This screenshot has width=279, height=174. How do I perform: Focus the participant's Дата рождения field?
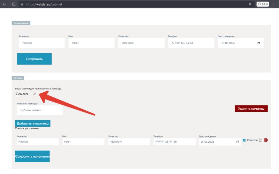coord(220,142)
